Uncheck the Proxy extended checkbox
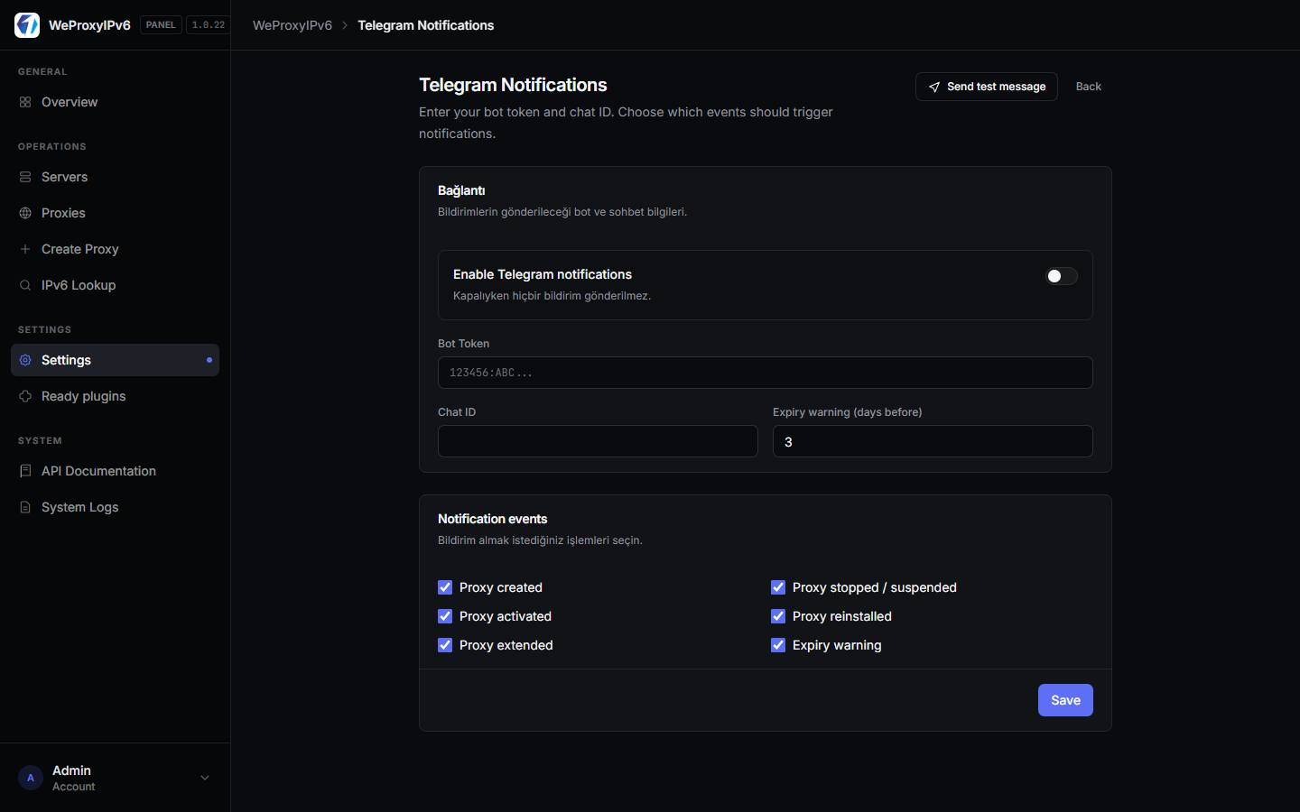The height and width of the screenshot is (812, 1300). (x=445, y=645)
